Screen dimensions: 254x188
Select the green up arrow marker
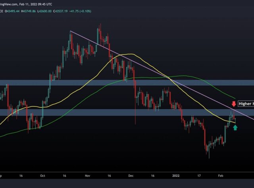click(x=235, y=127)
